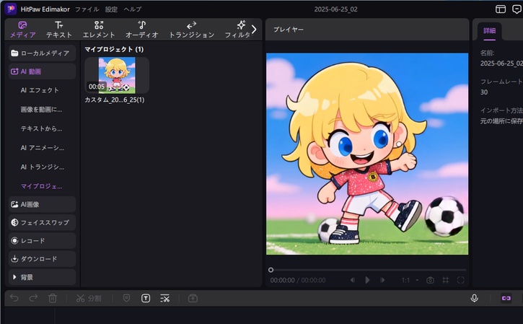Select the カスタム project thumbnail
The height and width of the screenshot is (324, 523).
(x=117, y=75)
